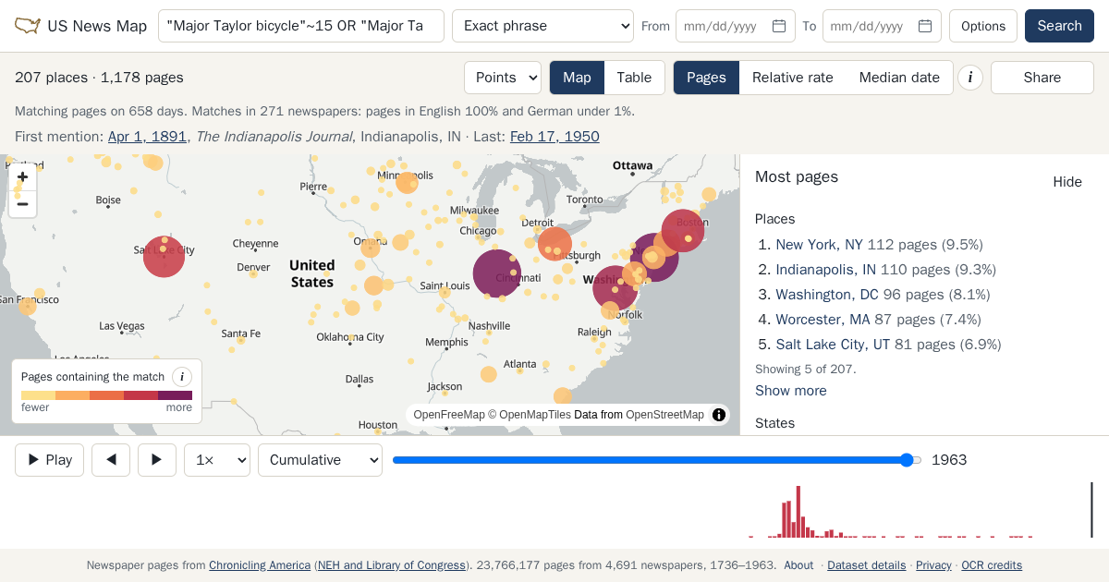
Task: Open Salt Lake City, UT in places list
Action: [x=833, y=345]
